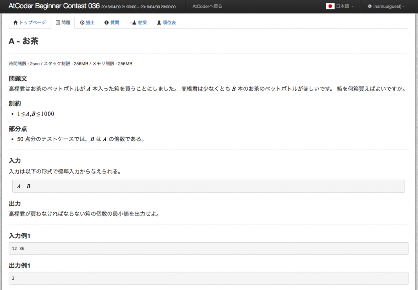The width and height of the screenshot is (418, 290).
Task: Click the home icon beside トップページ
Action: (x=16, y=23)
